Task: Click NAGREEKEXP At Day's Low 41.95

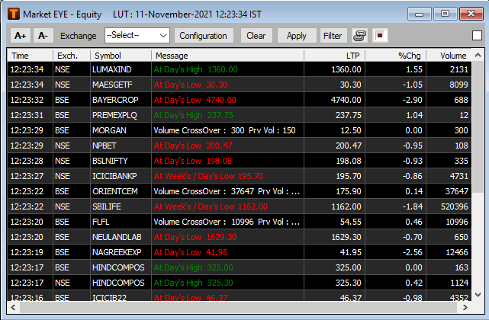Action: coord(191,252)
